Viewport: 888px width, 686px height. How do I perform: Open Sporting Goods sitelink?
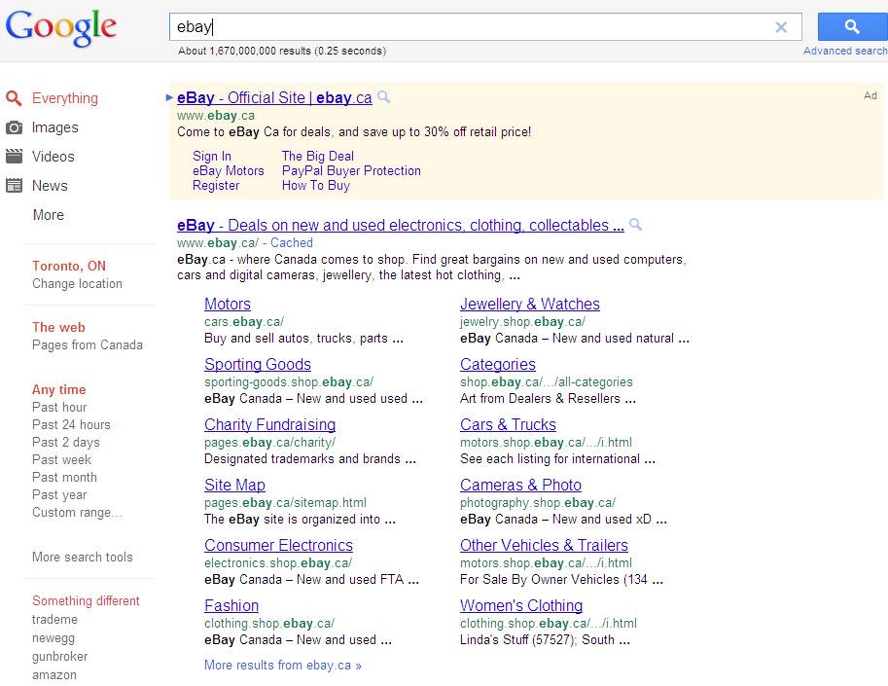pyautogui.click(x=258, y=364)
